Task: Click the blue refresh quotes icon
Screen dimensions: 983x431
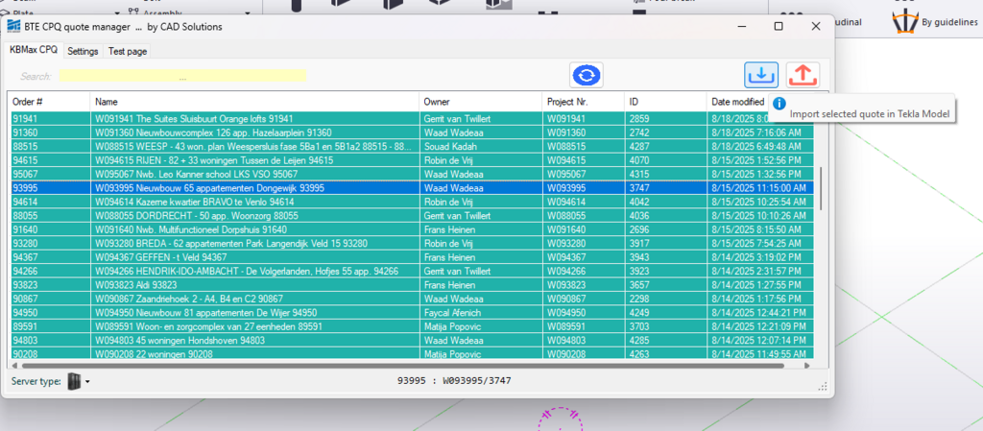Action: click(586, 75)
